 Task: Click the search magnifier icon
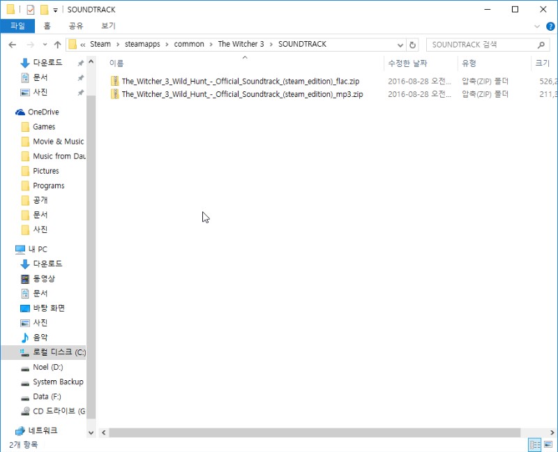tap(542, 45)
